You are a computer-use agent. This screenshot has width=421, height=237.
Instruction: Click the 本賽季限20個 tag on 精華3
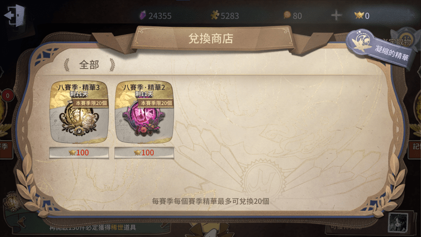pyautogui.click(x=91, y=103)
